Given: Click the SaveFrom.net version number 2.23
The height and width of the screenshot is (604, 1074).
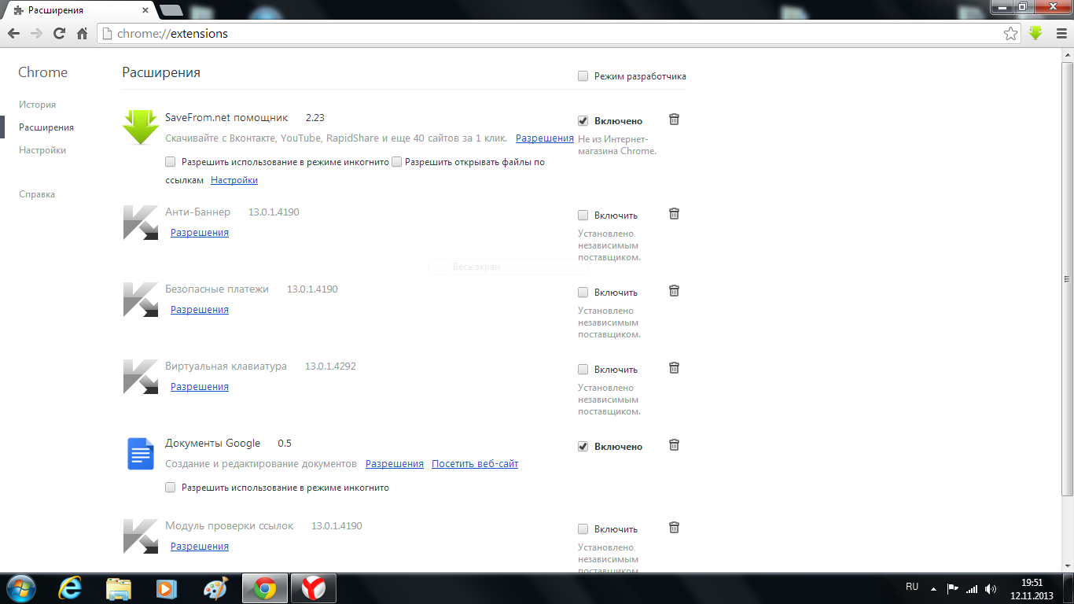Looking at the screenshot, I should 315,118.
